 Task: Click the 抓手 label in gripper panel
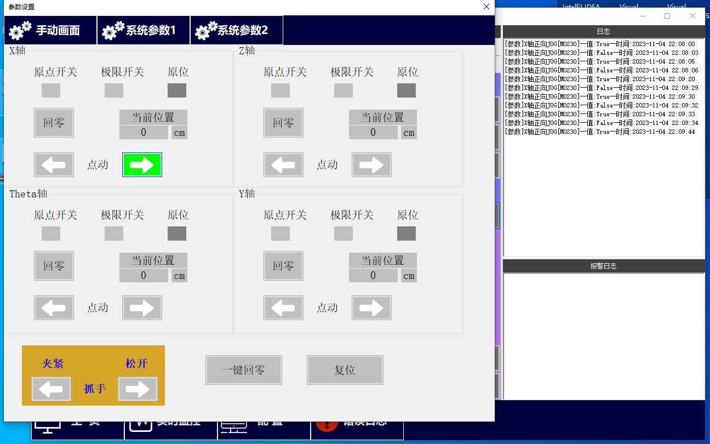[95, 389]
